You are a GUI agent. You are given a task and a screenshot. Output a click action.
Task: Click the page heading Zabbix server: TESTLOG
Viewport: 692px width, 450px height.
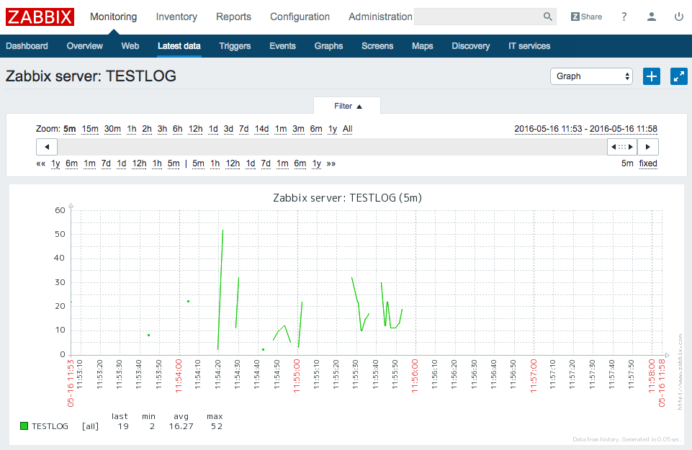[91, 76]
